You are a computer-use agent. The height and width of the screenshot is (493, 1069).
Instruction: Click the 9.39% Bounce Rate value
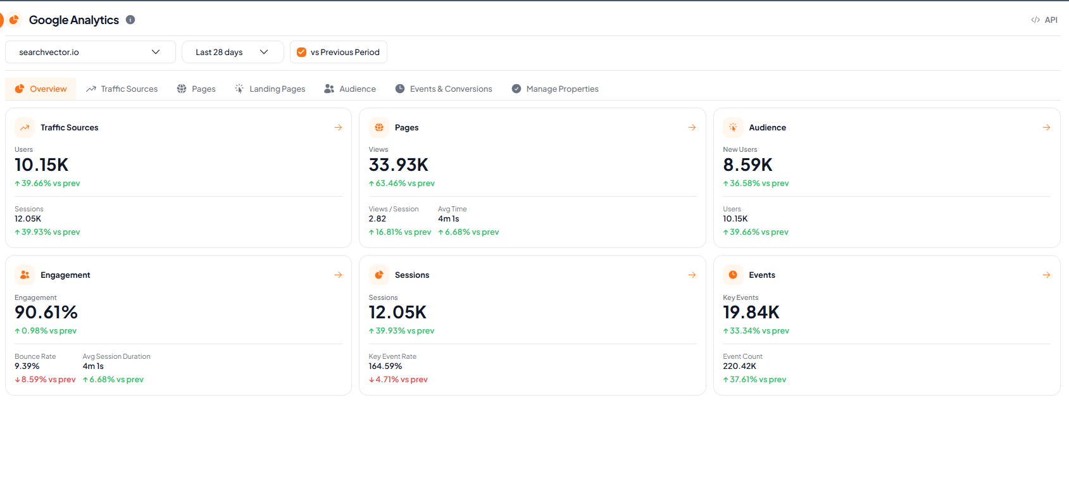tap(27, 366)
